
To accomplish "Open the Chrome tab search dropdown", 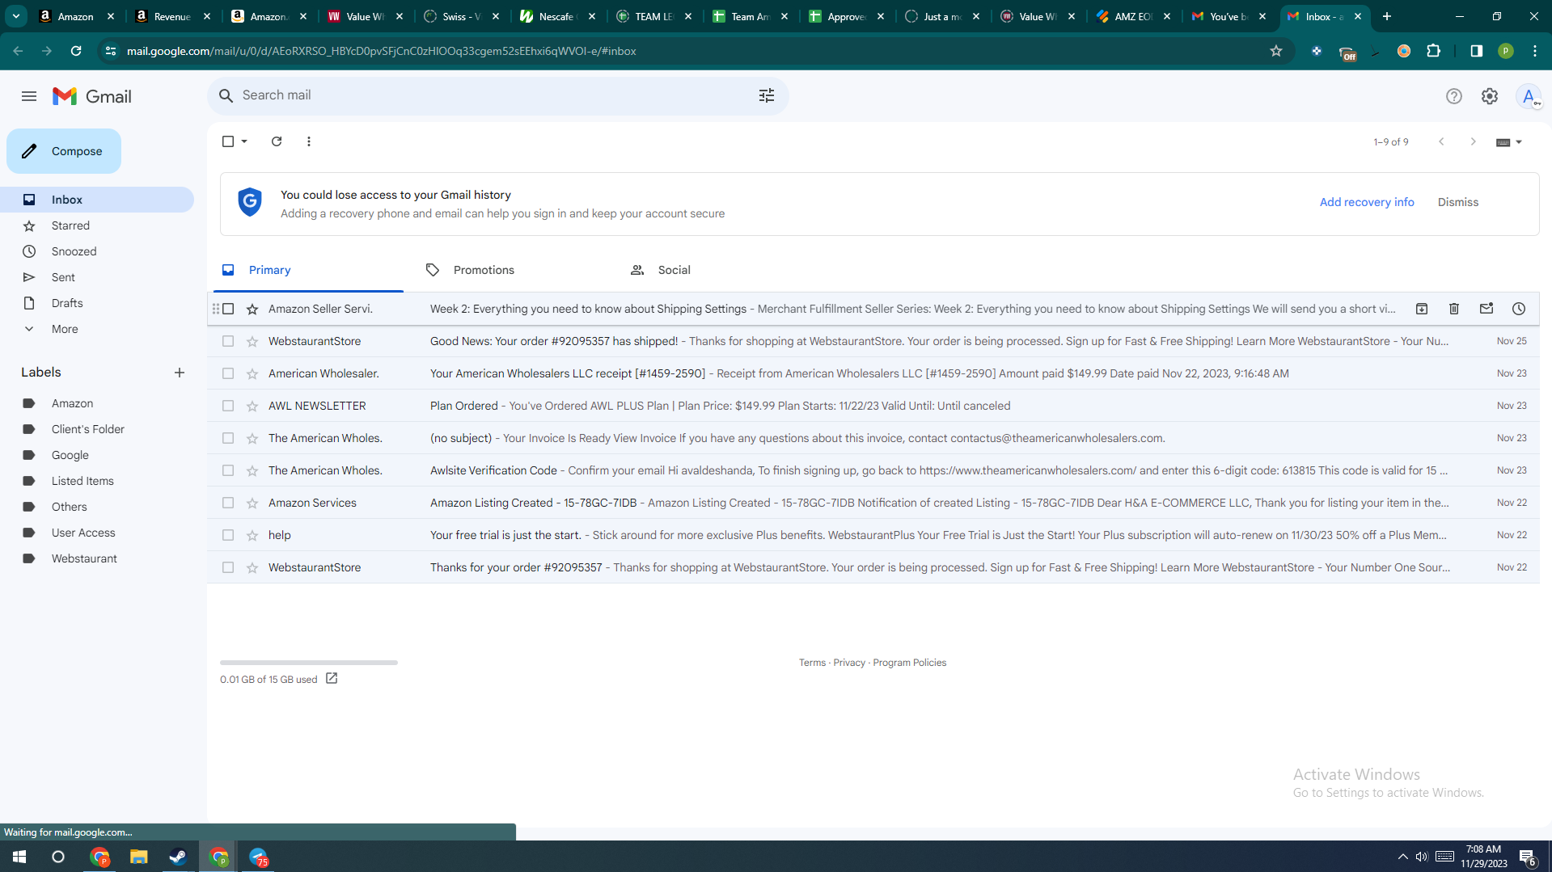I will (16, 16).
